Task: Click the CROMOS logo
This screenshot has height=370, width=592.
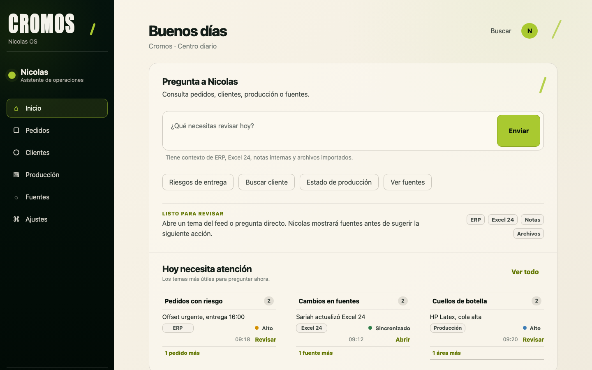Action: pyautogui.click(x=42, y=23)
